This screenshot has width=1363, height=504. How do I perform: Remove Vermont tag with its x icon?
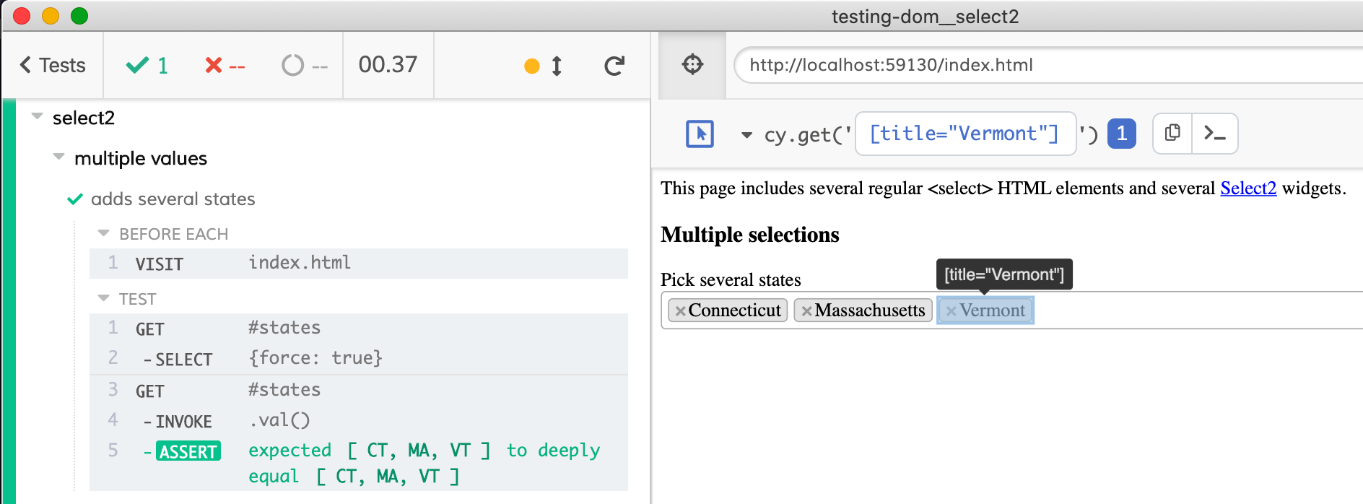tap(951, 311)
